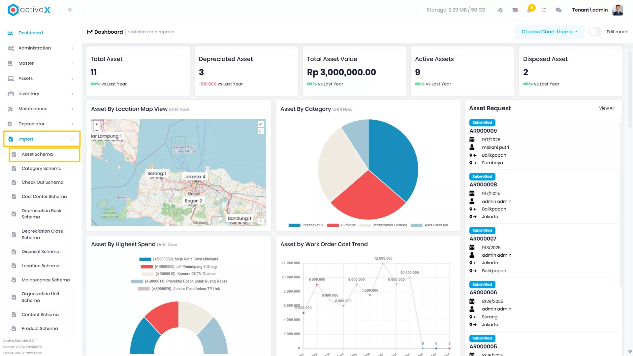Image resolution: width=633 pixels, height=356 pixels.
Task: Open the Tenant\admin user menu
Action: (x=590, y=10)
